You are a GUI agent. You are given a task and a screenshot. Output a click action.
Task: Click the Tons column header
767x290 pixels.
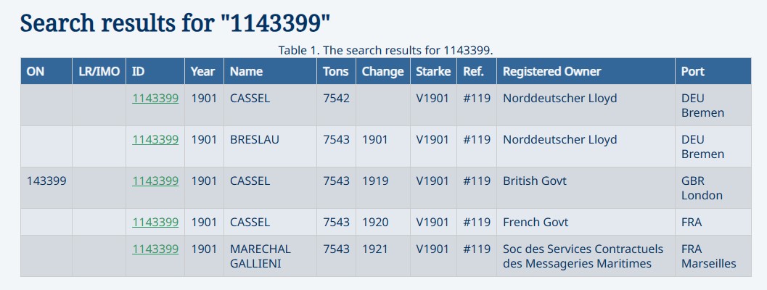pos(336,71)
